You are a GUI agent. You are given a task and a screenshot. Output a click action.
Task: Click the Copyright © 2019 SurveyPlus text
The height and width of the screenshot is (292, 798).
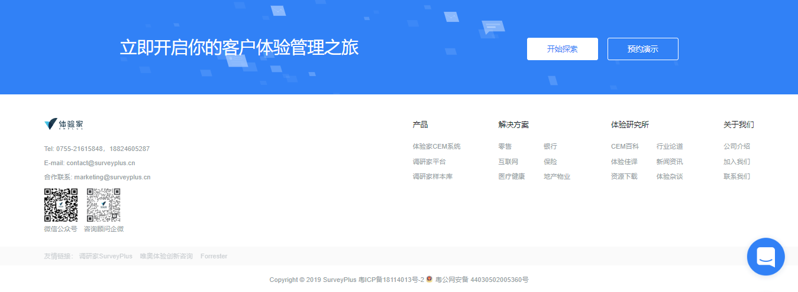[x=313, y=280]
